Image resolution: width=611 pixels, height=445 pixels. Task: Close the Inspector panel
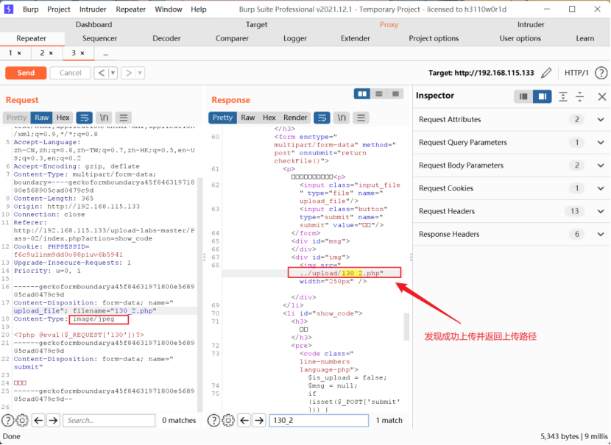pyautogui.click(x=602, y=96)
